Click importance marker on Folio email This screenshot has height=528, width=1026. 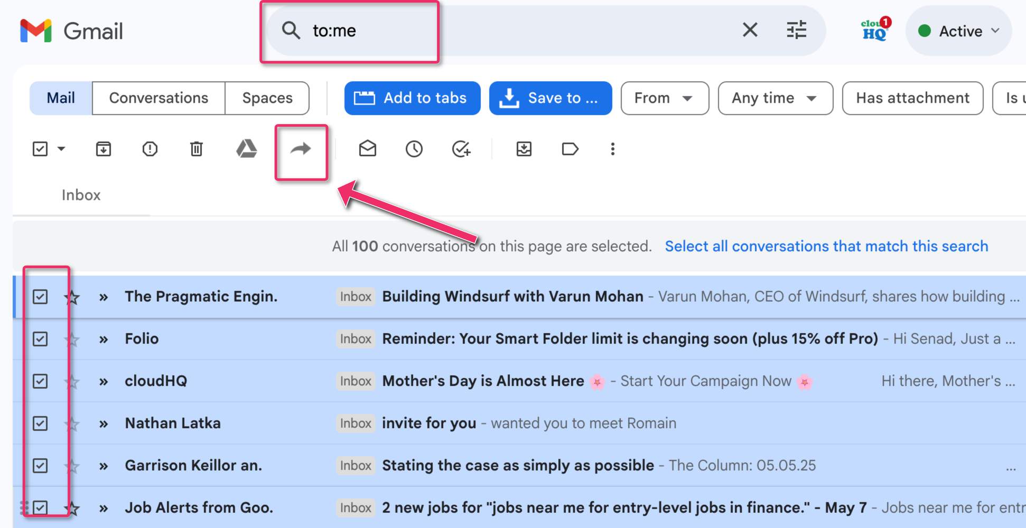click(x=104, y=340)
